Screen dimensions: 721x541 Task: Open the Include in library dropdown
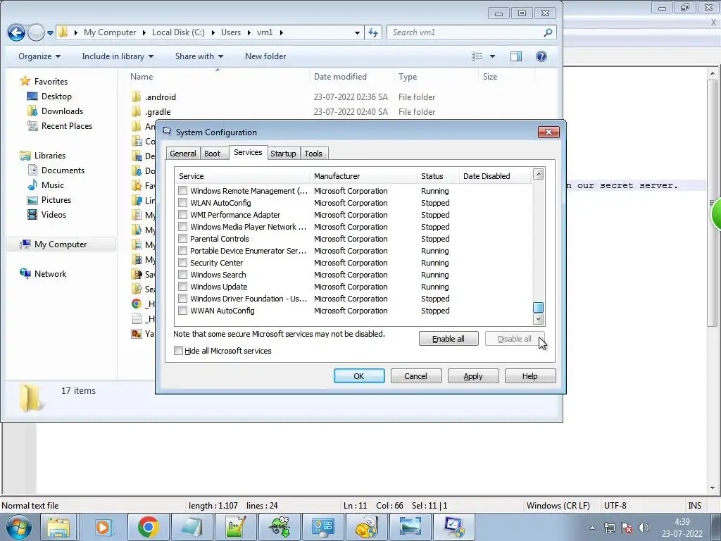pos(118,56)
